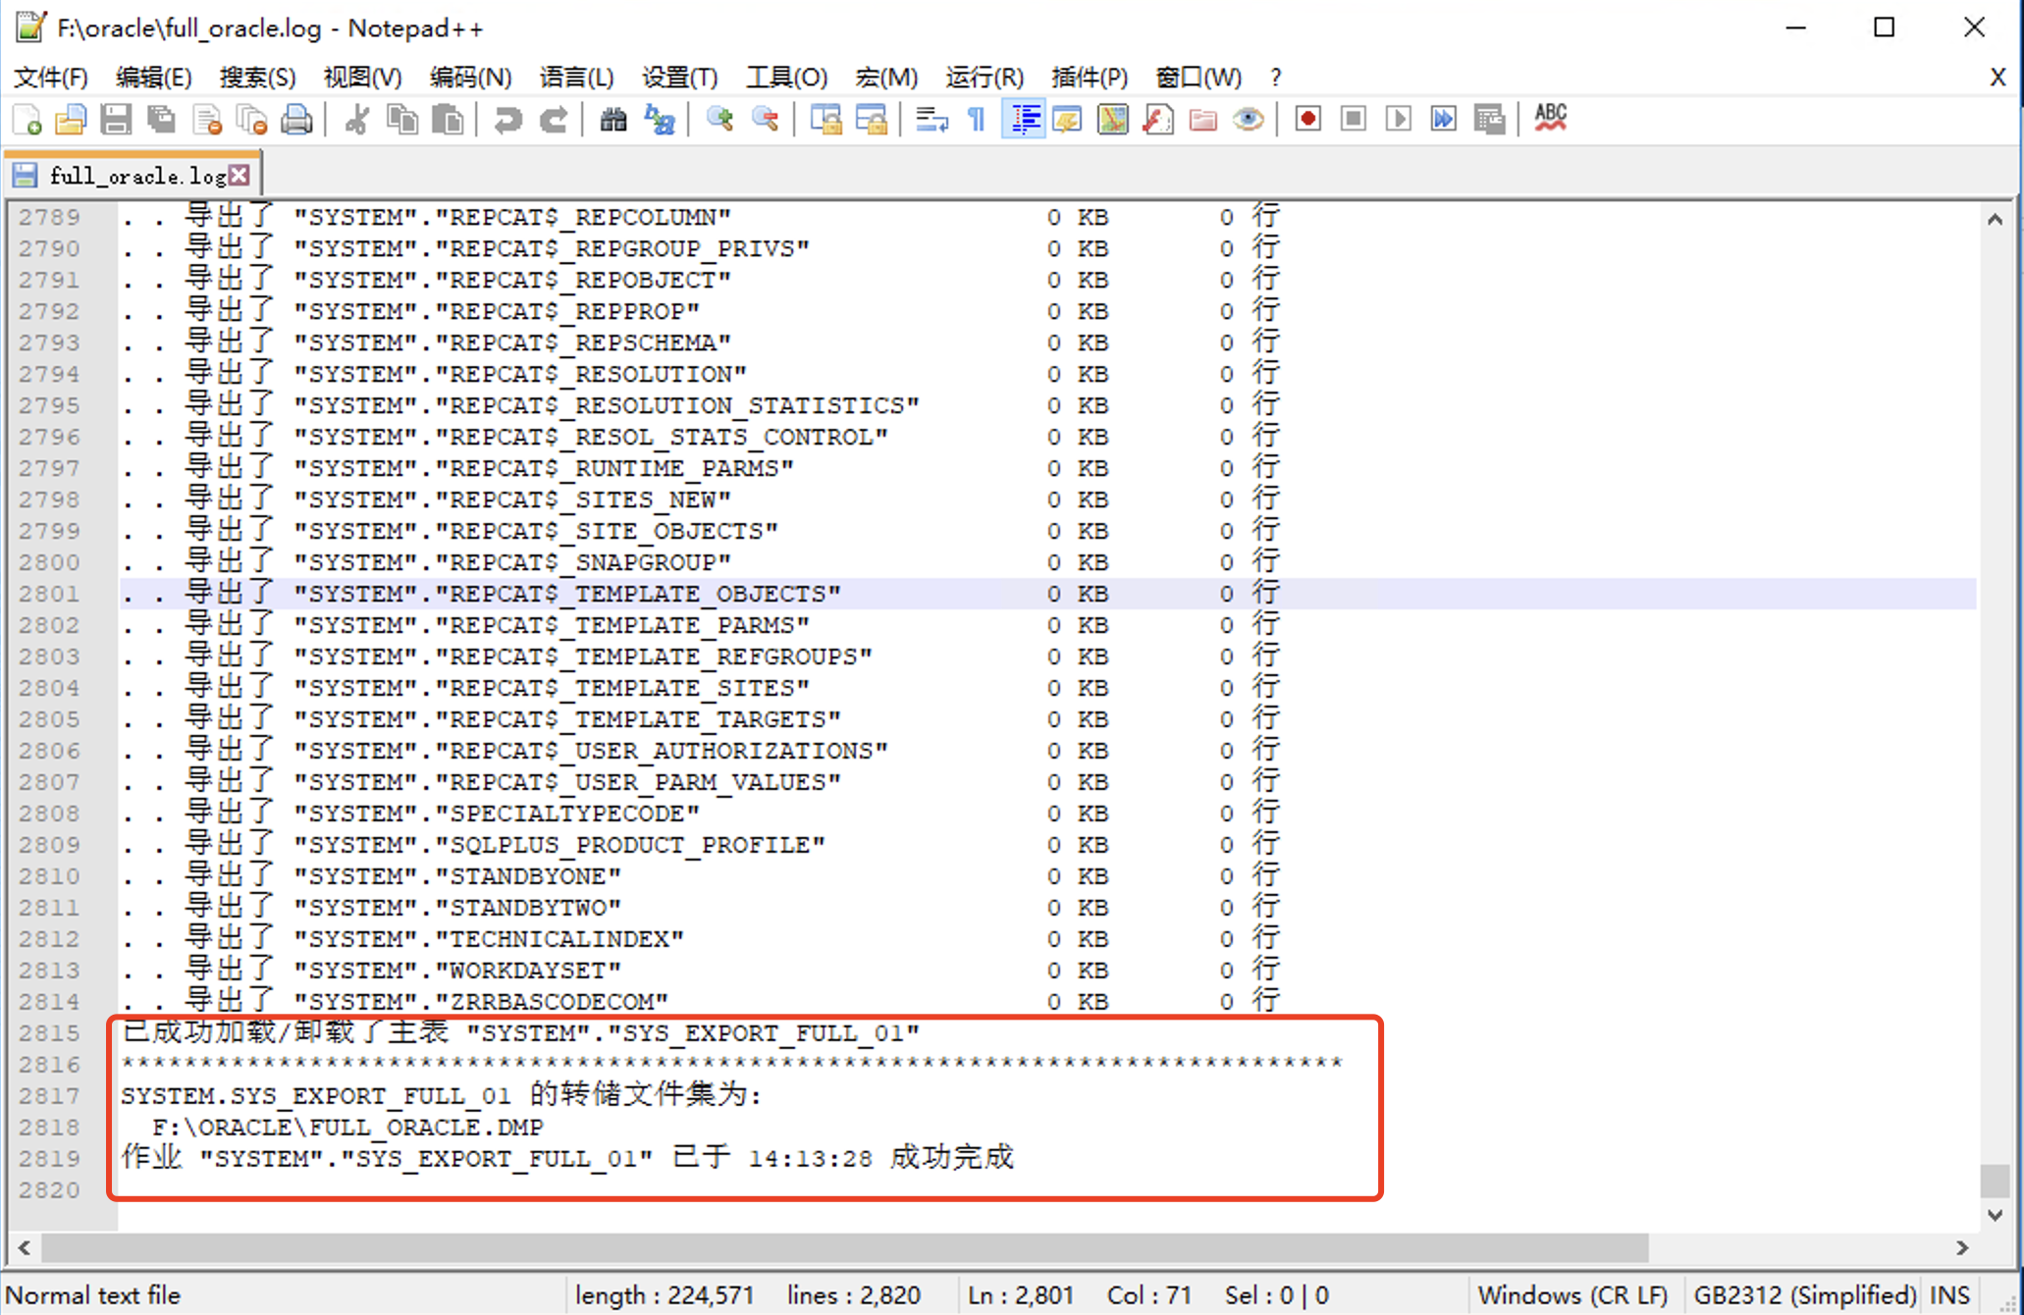The height and width of the screenshot is (1315, 2024).
Task: Toggle word wrap in toolbar
Action: [931, 120]
